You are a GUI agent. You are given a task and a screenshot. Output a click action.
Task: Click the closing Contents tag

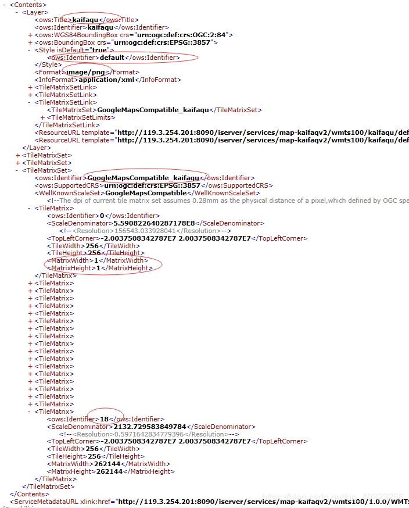point(30,495)
